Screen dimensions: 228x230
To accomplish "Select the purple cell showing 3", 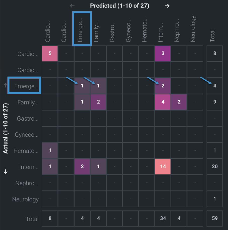I will click(163, 53).
